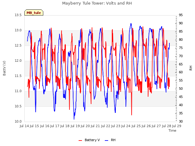Screen dimensions: 195x146
Task: Click the 95 right axis tick label
Action: pyautogui.click(x=181, y=15)
